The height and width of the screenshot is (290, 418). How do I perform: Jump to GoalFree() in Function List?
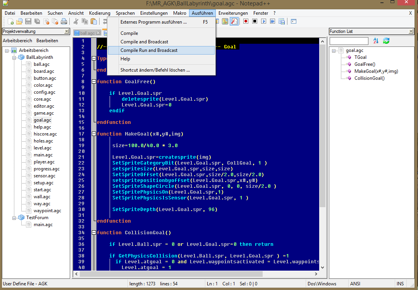point(365,64)
